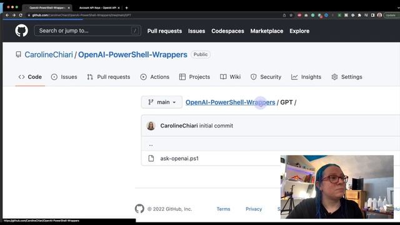Switch to Account API Keys browser tab
This screenshot has height=225, width=400.
[x=97, y=8]
